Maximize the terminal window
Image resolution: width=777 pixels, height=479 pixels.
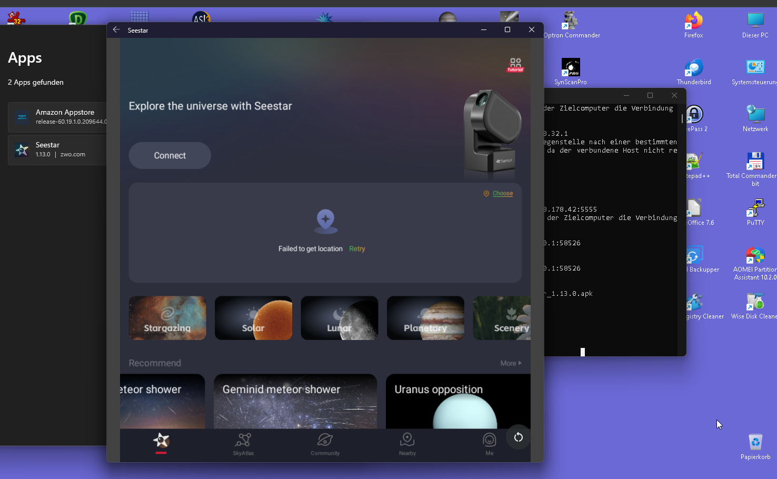[x=650, y=95]
